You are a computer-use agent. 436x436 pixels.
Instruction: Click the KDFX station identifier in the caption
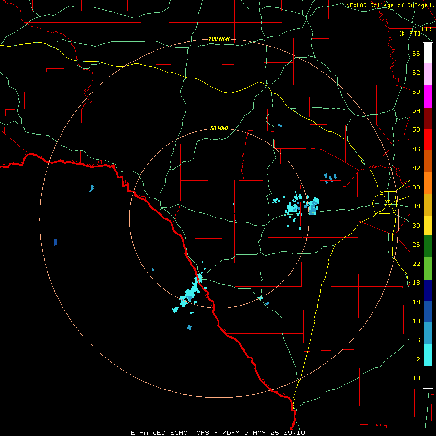(231, 433)
